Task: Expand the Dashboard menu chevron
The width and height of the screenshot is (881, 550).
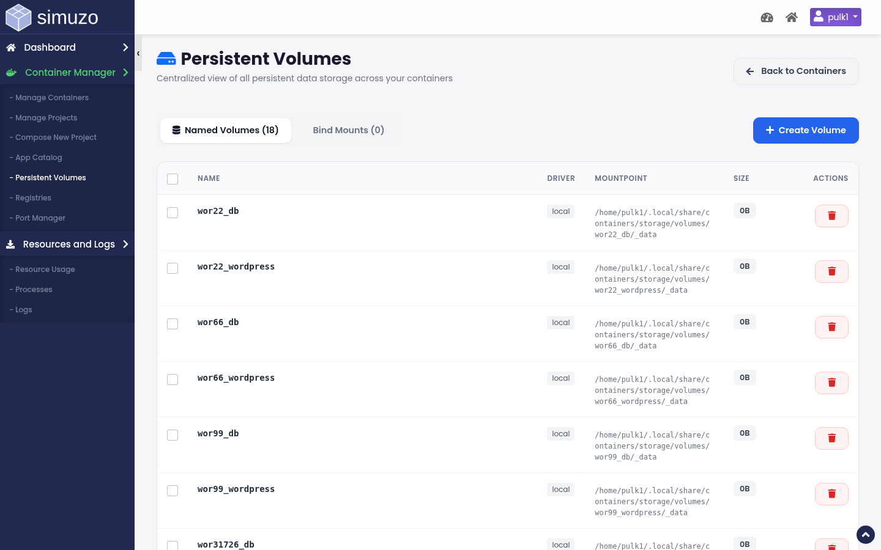Action: tap(125, 48)
